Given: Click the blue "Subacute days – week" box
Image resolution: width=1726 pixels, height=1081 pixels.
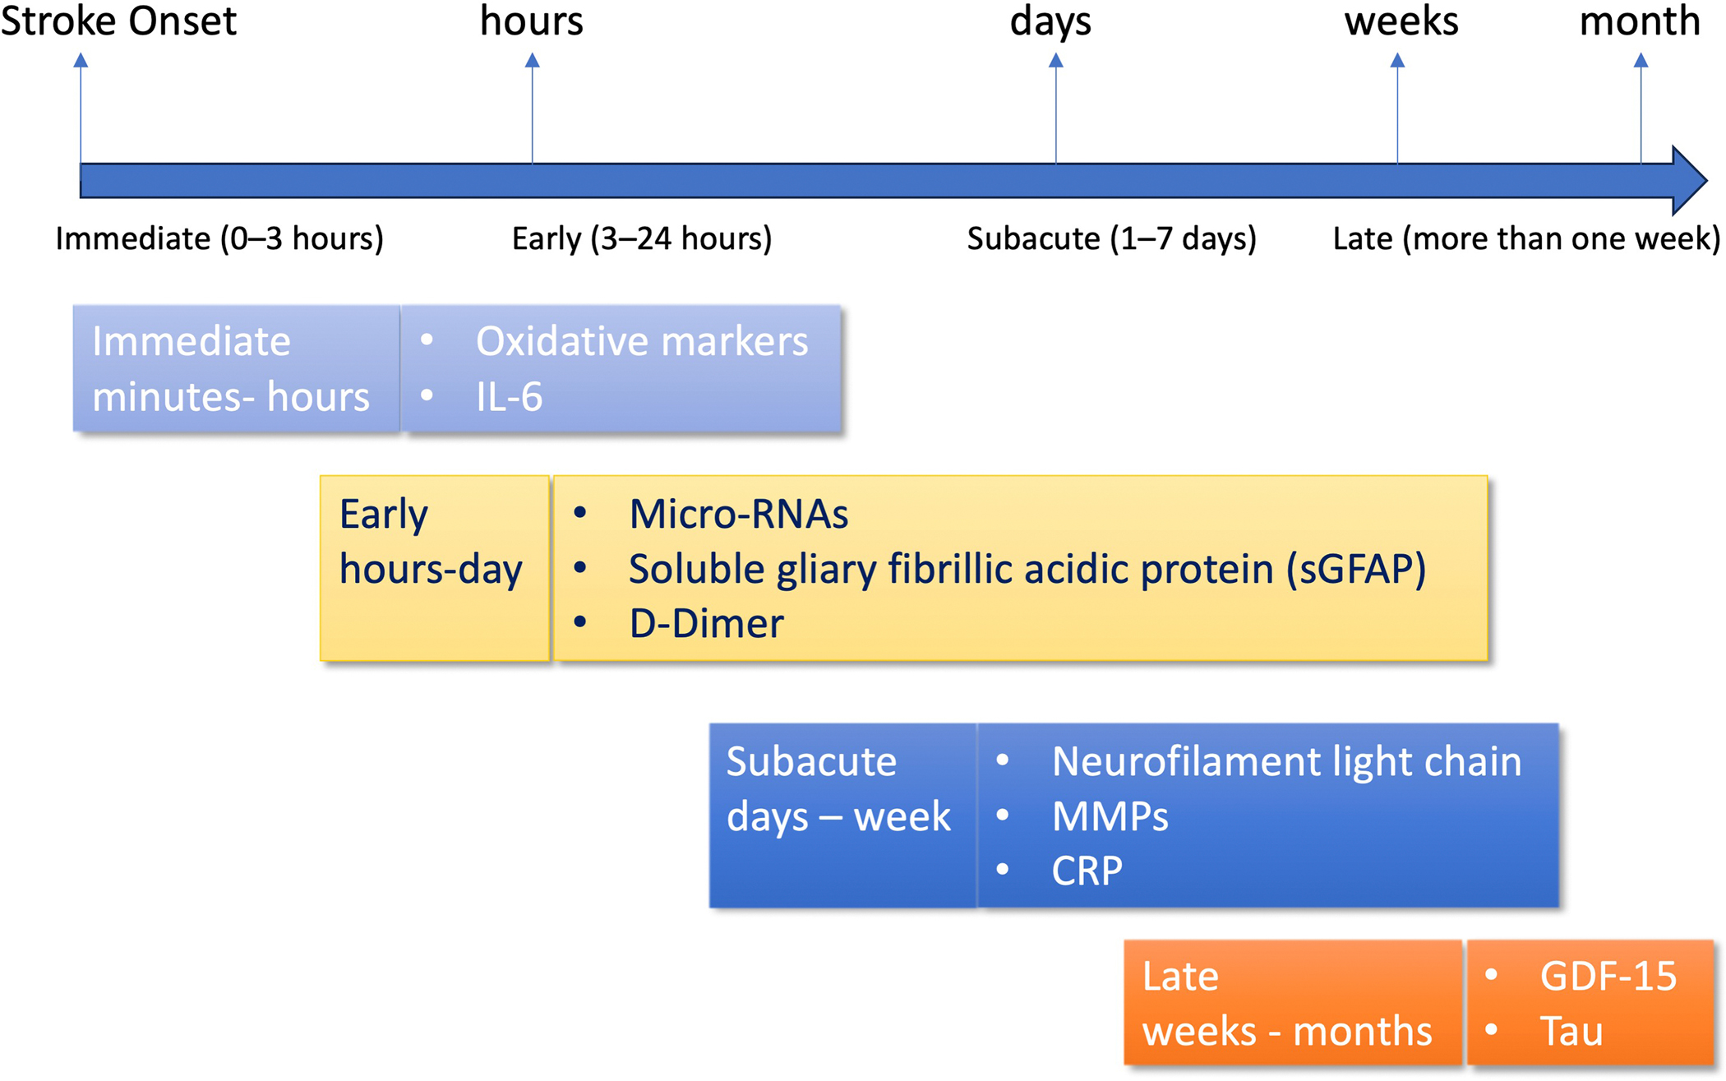Looking at the screenshot, I should pos(842,815).
